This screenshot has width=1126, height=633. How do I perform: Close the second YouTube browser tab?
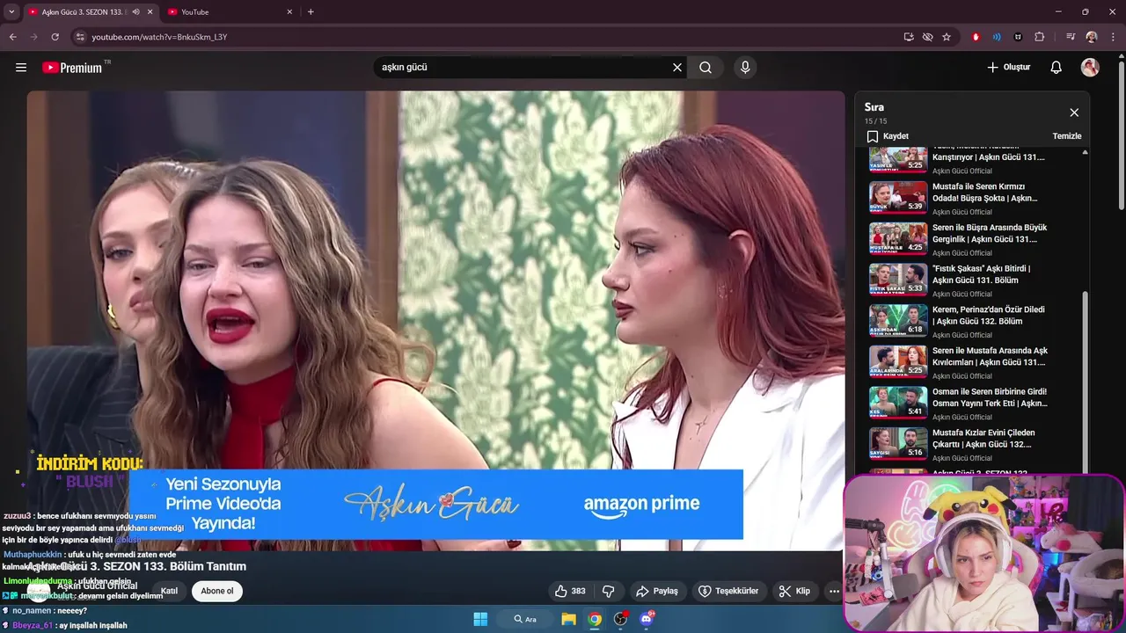[289, 12]
